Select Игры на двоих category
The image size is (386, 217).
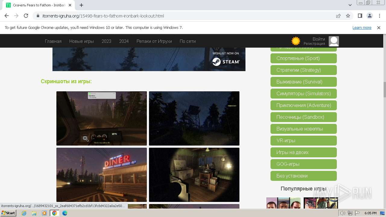click(304, 152)
